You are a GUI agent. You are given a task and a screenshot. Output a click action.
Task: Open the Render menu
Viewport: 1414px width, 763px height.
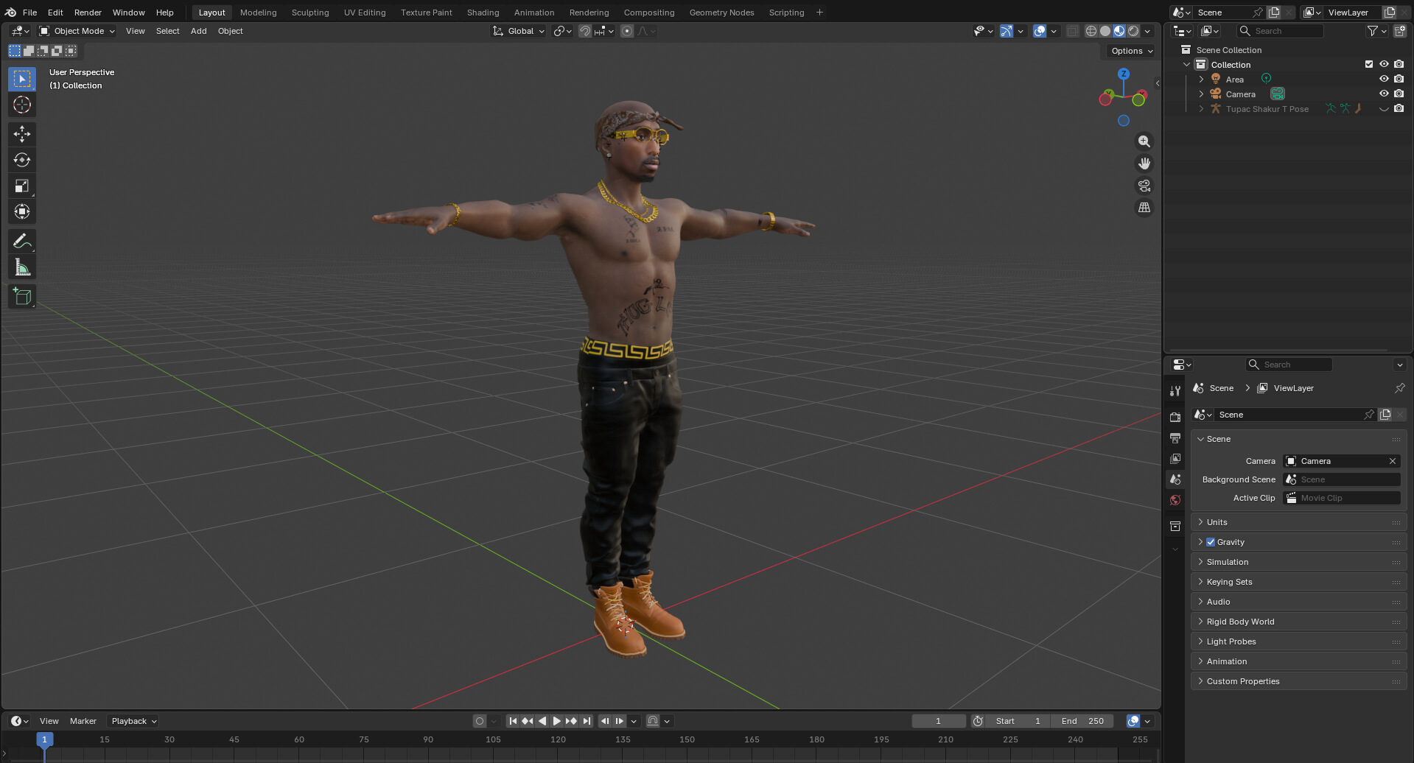click(88, 13)
